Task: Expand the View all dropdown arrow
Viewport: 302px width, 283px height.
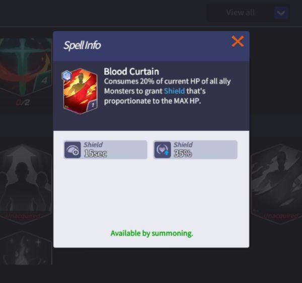Action: pos(281,13)
